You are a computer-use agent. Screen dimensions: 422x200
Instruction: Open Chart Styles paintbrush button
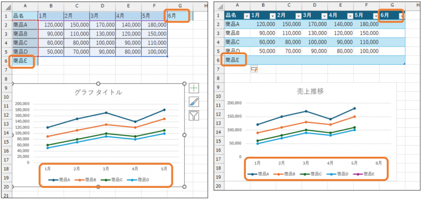(194, 102)
